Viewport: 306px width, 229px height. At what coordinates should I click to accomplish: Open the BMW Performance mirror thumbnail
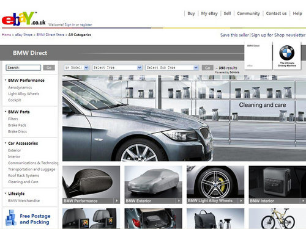pyautogui.click(x=91, y=182)
